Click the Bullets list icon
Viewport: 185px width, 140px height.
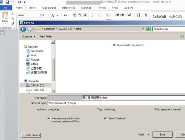[92, 15]
